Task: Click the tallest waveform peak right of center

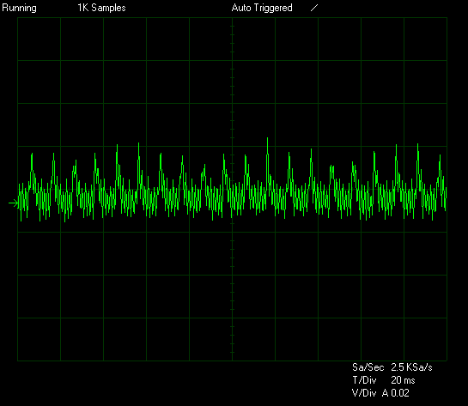Action: click(267, 139)
